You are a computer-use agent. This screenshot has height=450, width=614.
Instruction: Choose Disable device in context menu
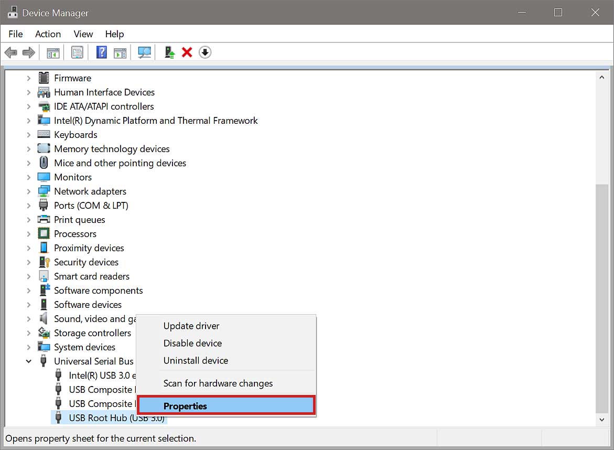point(226,343)
